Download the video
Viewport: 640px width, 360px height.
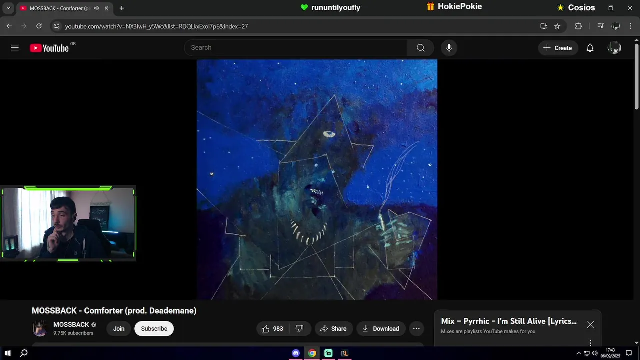click(381, 329)
